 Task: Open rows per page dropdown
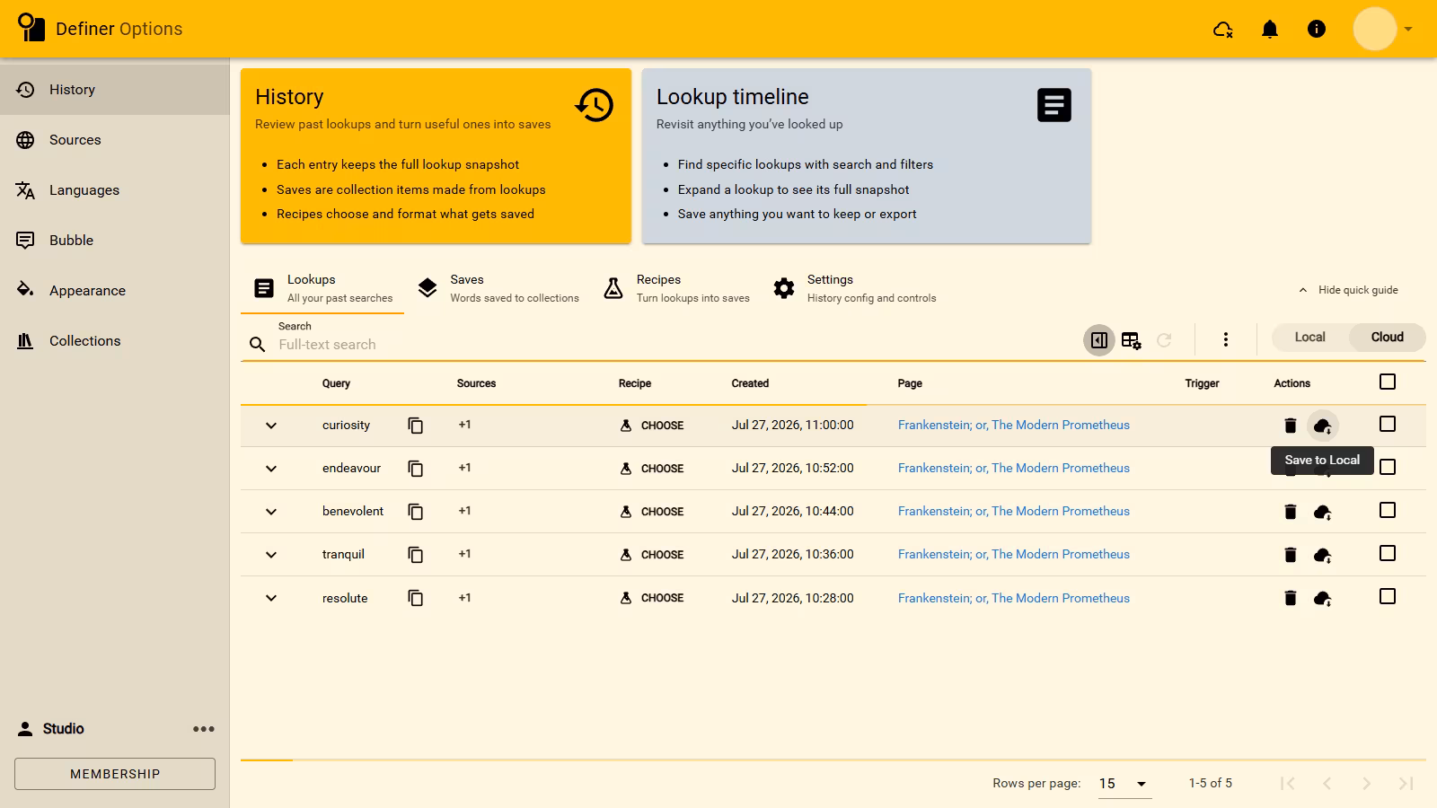(1125, 784)
